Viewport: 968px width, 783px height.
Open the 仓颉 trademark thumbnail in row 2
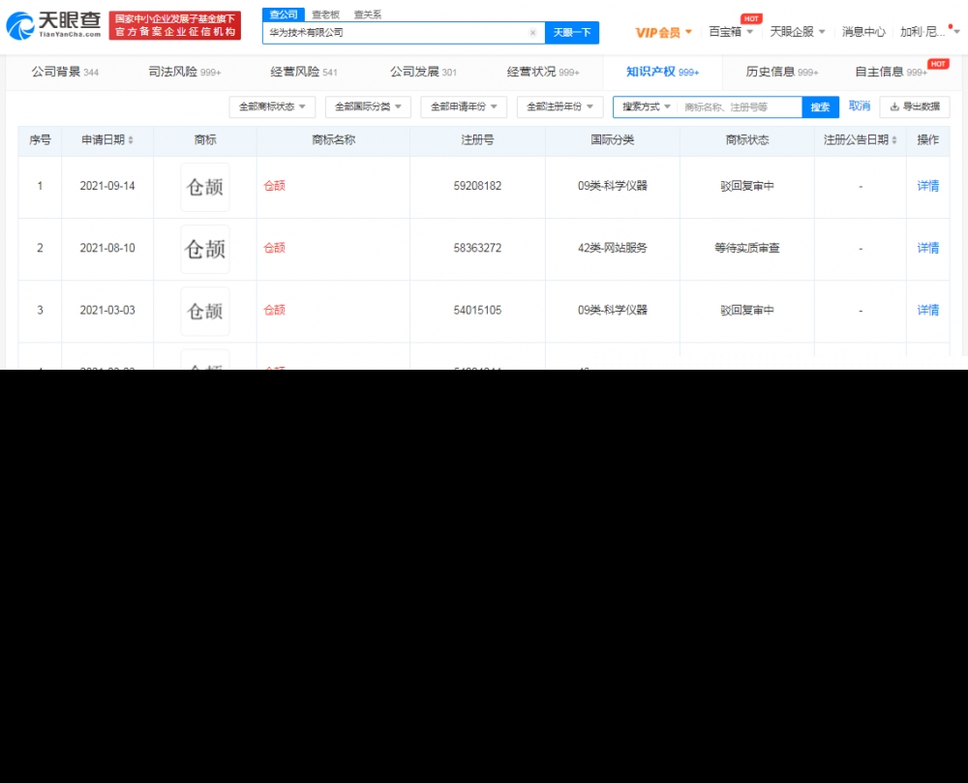pos(205,250)
